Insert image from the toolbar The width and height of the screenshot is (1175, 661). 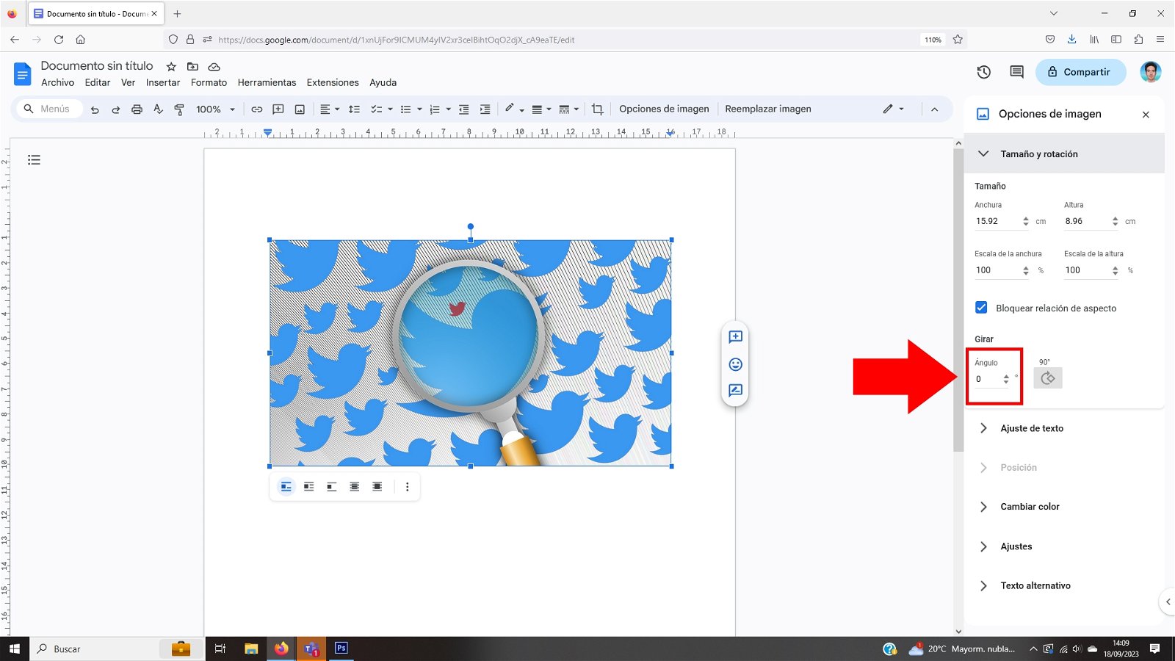point(300,109)
